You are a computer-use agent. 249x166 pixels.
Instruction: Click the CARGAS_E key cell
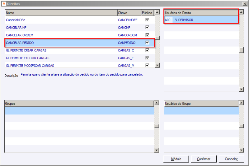point(126,58)
